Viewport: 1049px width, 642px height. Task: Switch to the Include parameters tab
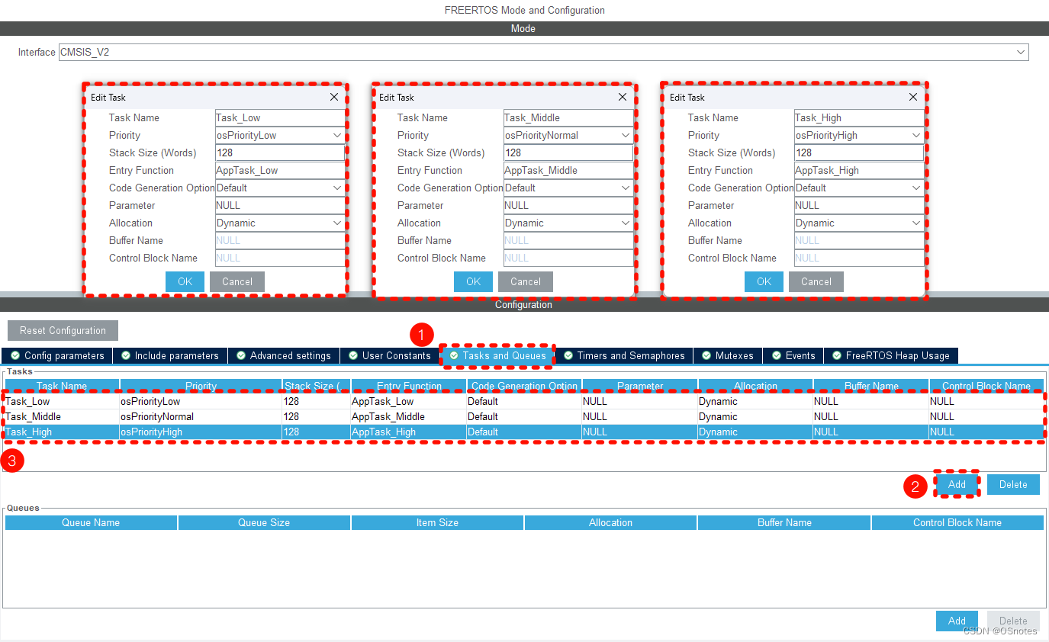[x=170, y=355]
